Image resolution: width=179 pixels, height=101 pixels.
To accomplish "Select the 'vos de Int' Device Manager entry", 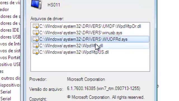I will point(10,44).
